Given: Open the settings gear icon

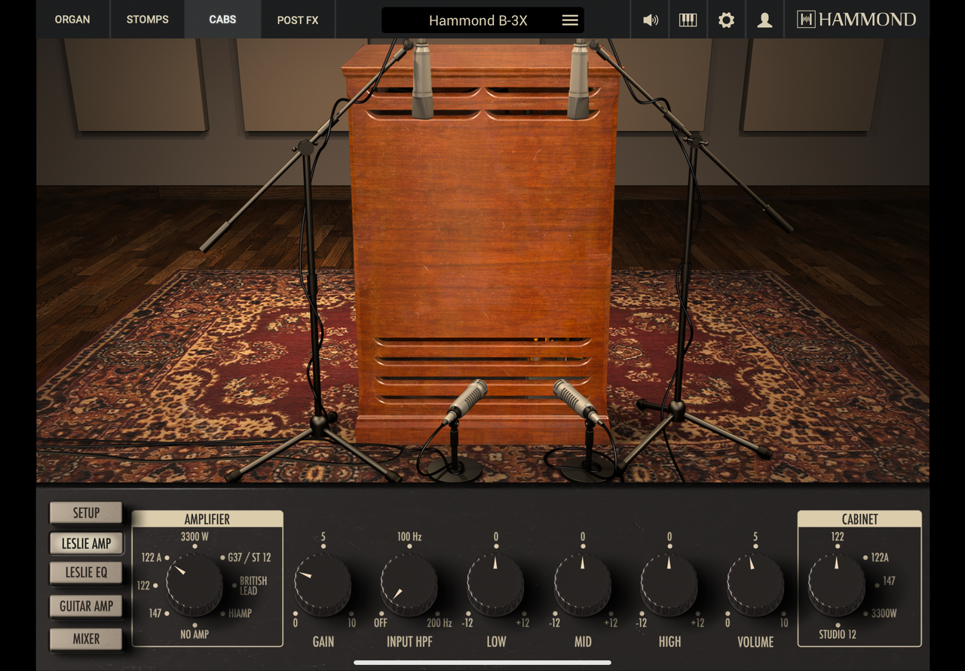Looking at the screenshot, I should 726,20.
